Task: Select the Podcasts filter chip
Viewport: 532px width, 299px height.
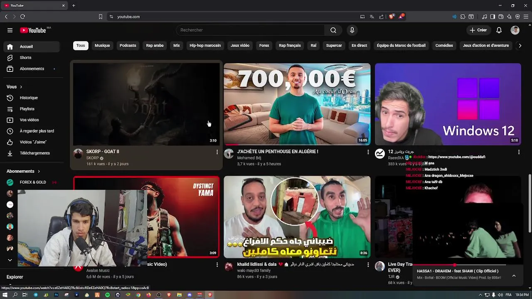Action: (x=128, y=46)
